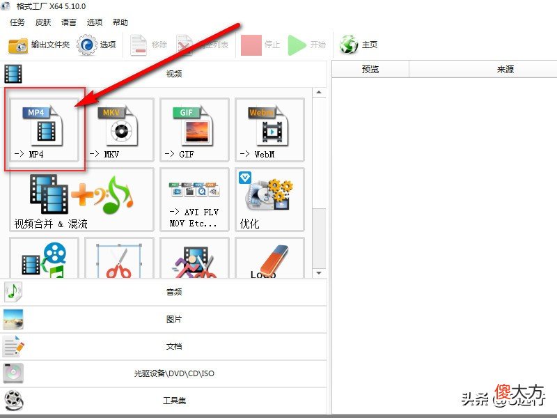Screen dimensions: 557x418
Task: Open the Logo eraser watermark tool
Action: 269,258
